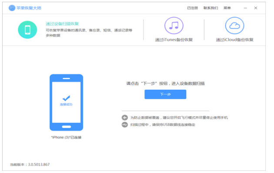Click the airplane mode tip icon
Viewport: 274px width, 173px height.
tap(125, 118)
